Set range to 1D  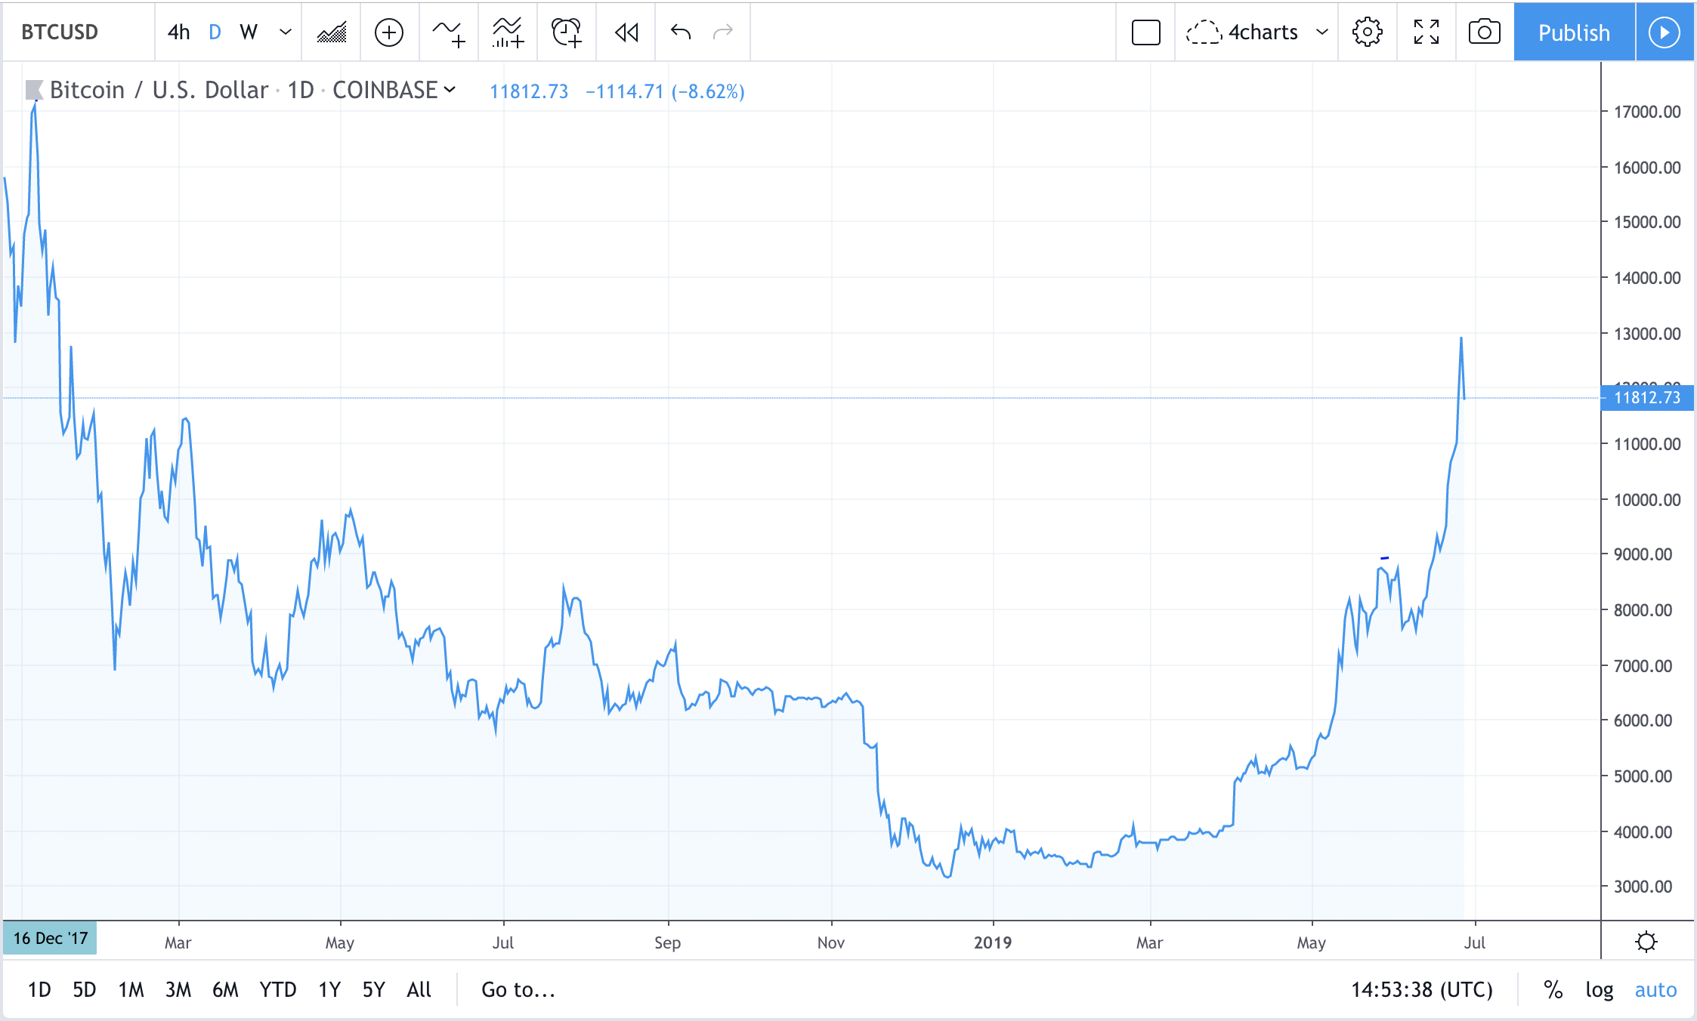click(x=39, y=989)
